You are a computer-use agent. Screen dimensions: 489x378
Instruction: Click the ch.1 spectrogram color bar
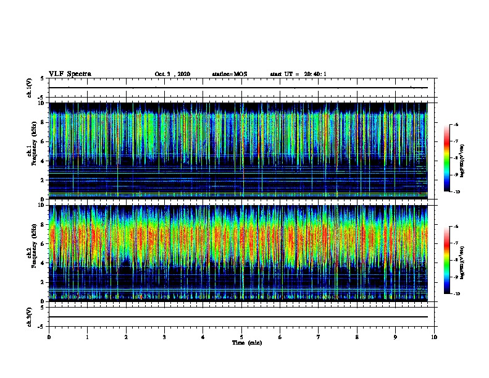pyautogui.click(x=447, y=158)
